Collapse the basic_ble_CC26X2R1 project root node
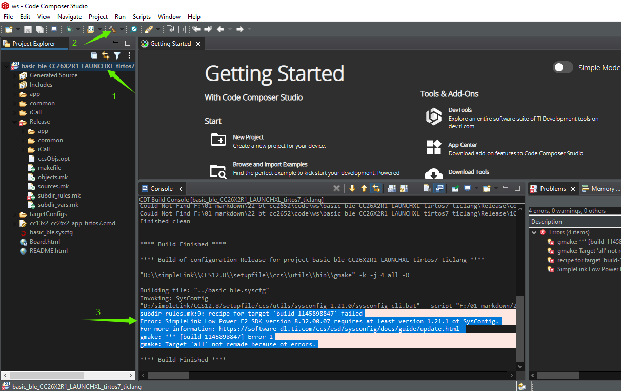621x391 pixels. (x=6, y=66)
